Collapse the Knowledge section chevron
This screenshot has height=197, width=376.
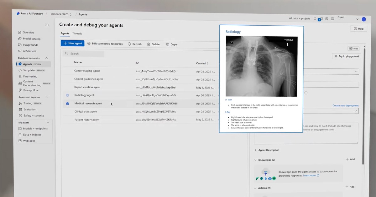tap(255, 160)
